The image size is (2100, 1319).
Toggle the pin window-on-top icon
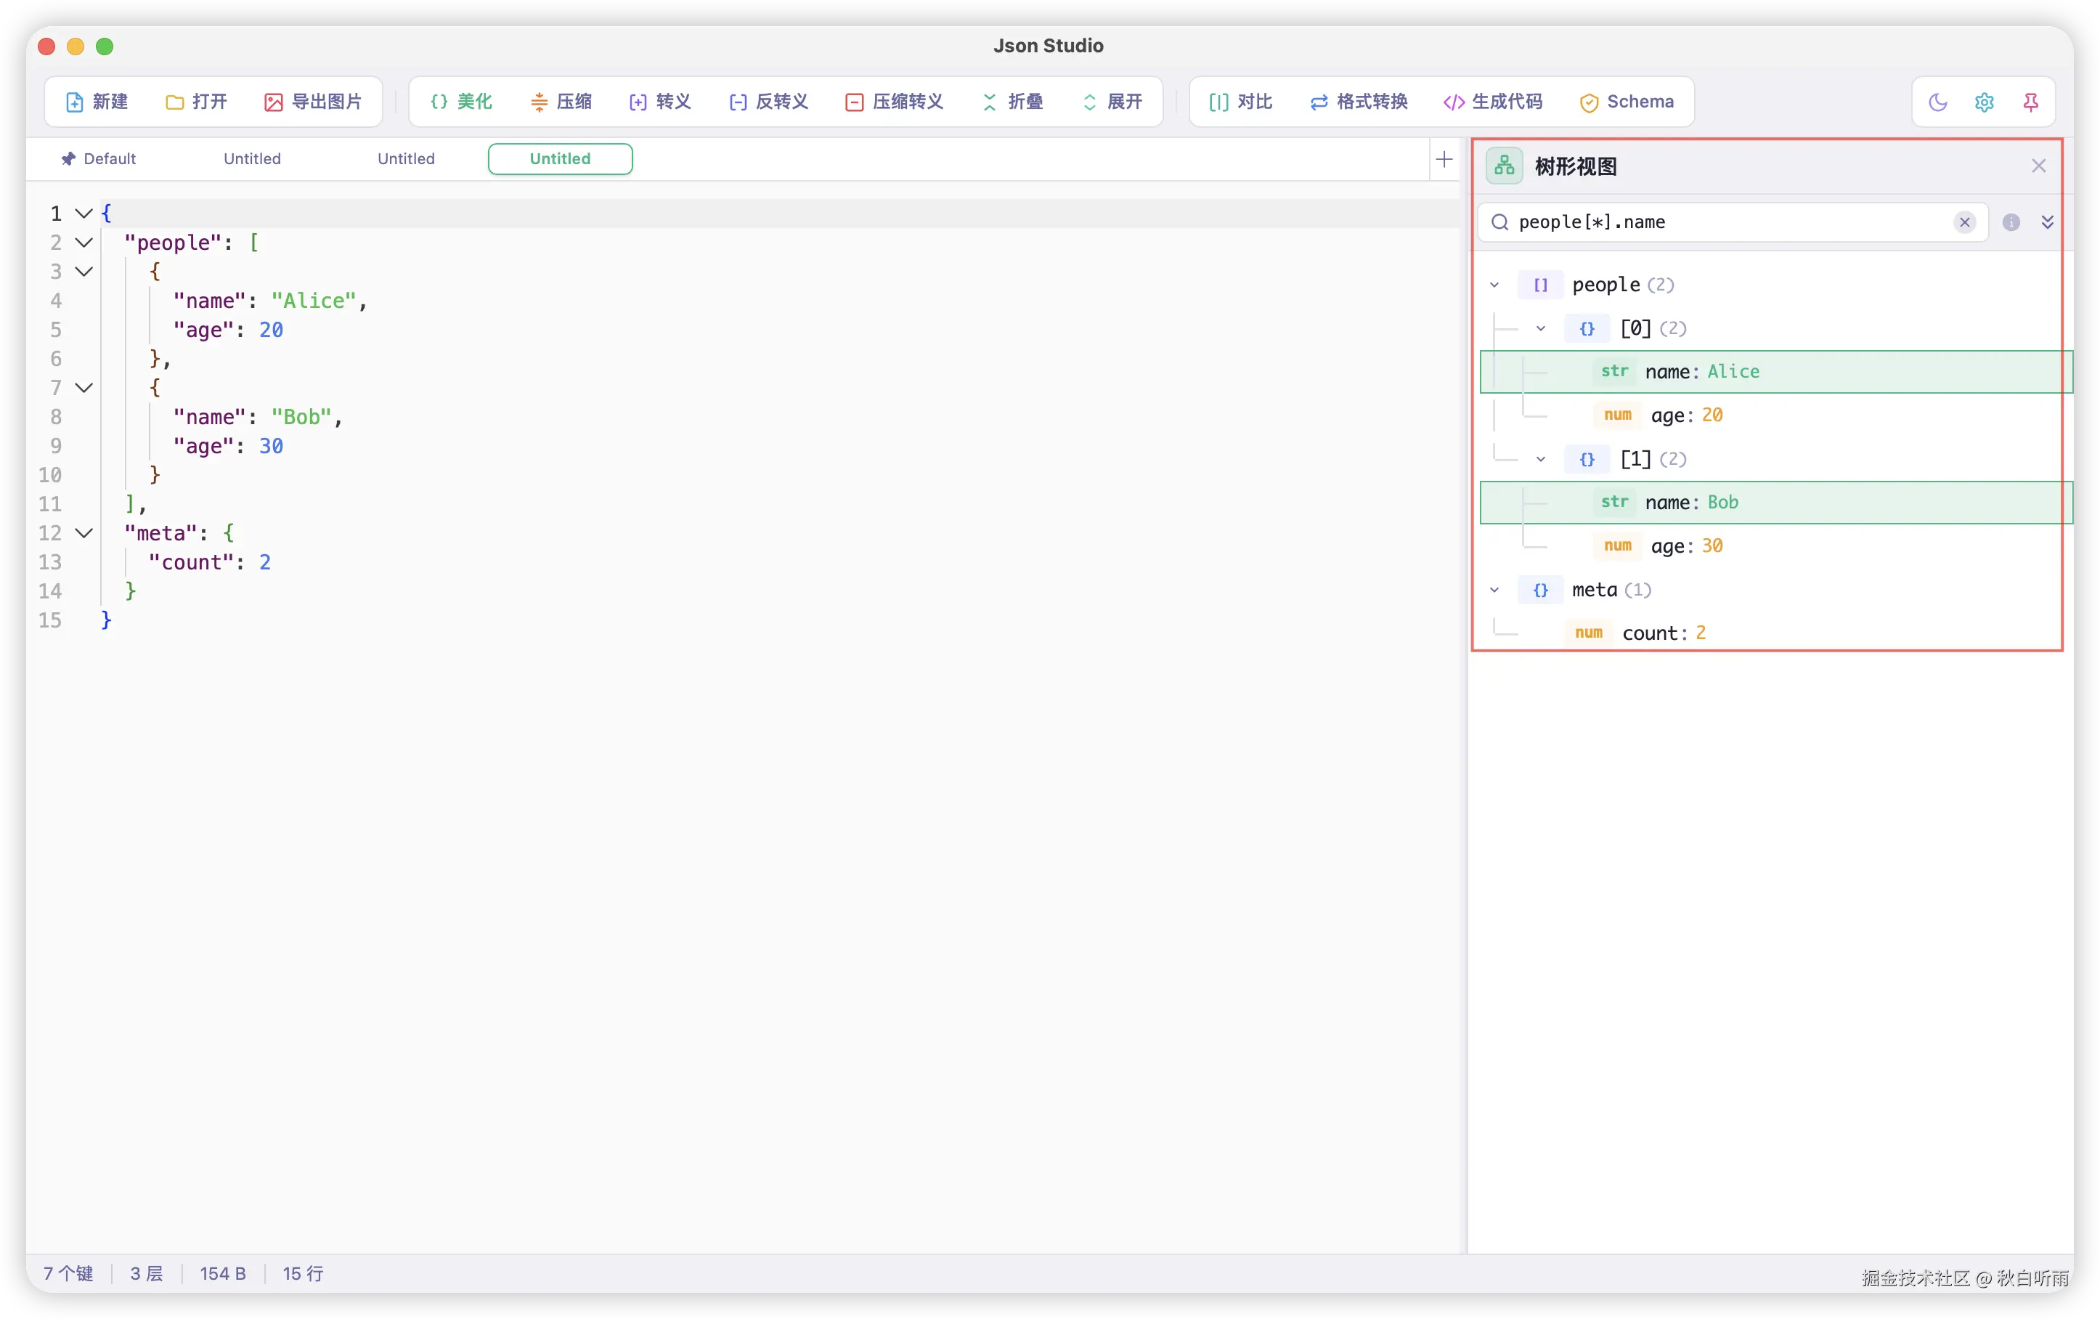pos(2030,102)
